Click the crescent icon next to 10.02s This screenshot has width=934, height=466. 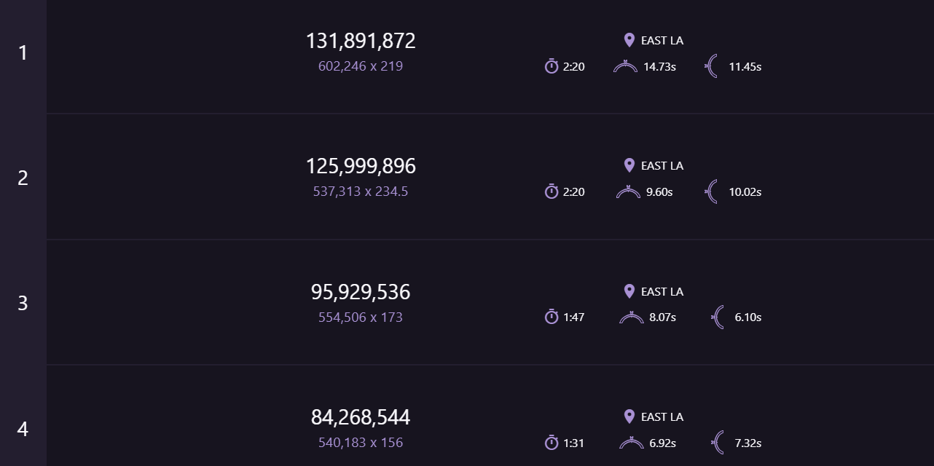pos(711,191)
